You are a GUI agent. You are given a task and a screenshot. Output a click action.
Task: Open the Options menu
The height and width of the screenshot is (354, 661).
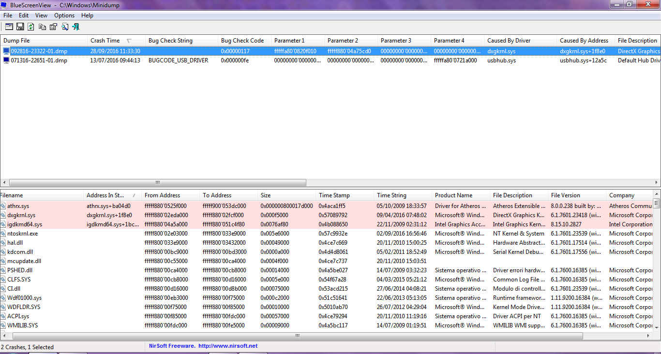point(64,15)
